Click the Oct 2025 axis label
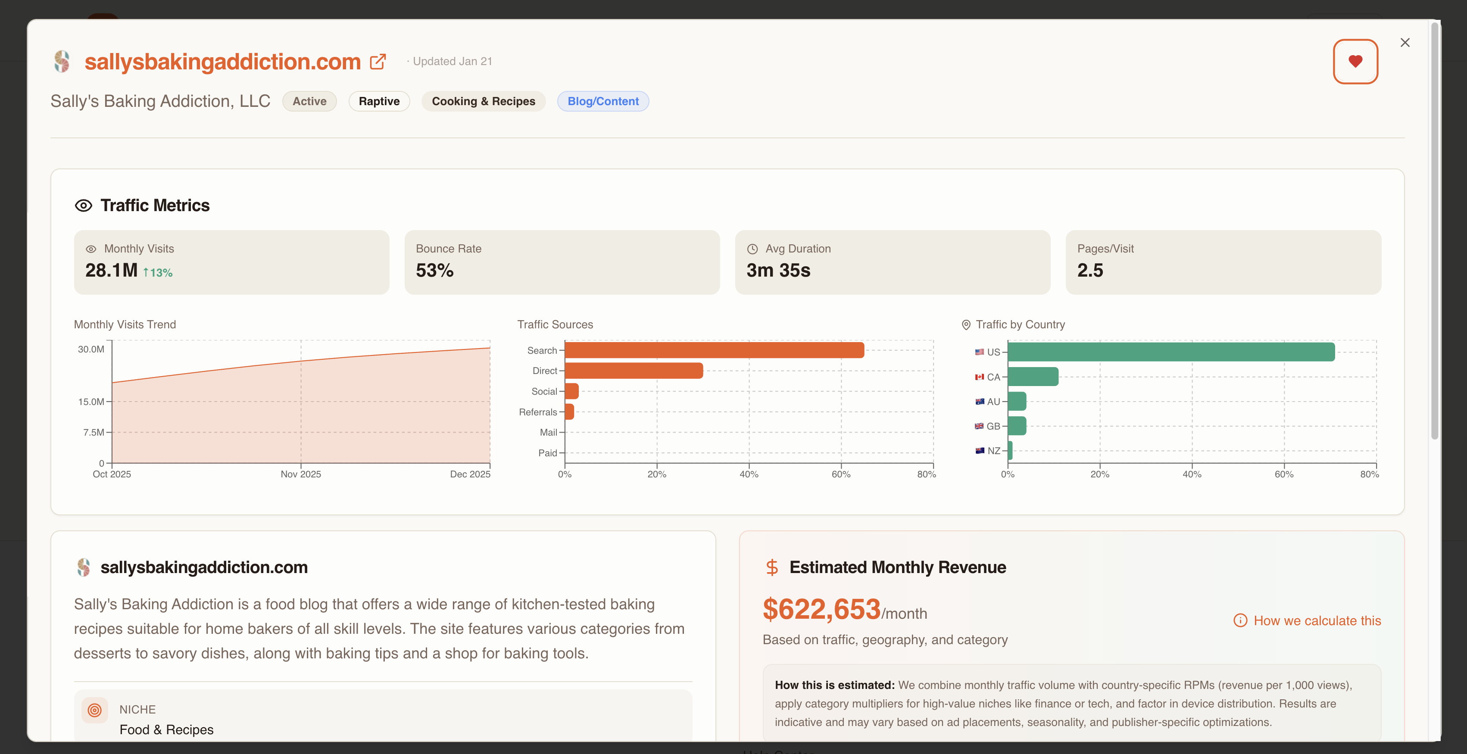 [x=112, y=474]
